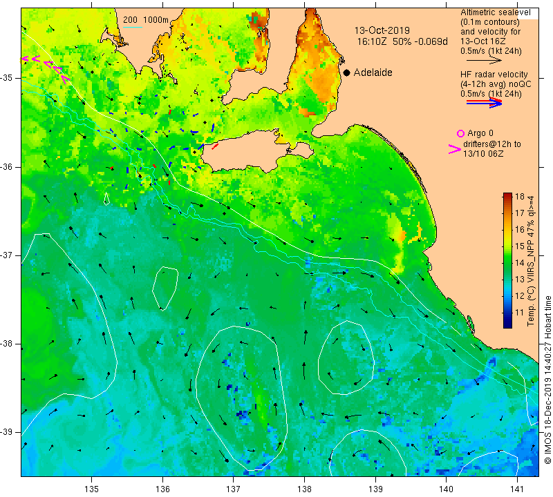Click the cyan 200m contour legend line
This screenshot has height=497, width=553.
[x=133, y=27]
